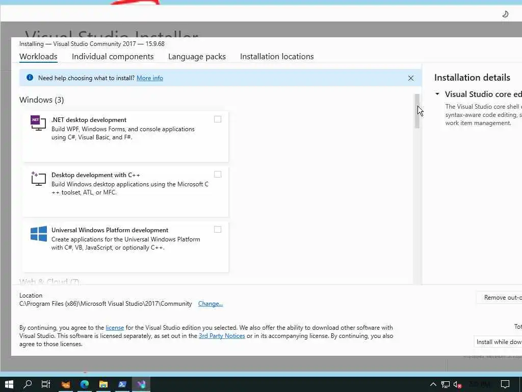522x392 pixels.
Task: Check Universal Windows Platform development workload
Action: [217, 229]
